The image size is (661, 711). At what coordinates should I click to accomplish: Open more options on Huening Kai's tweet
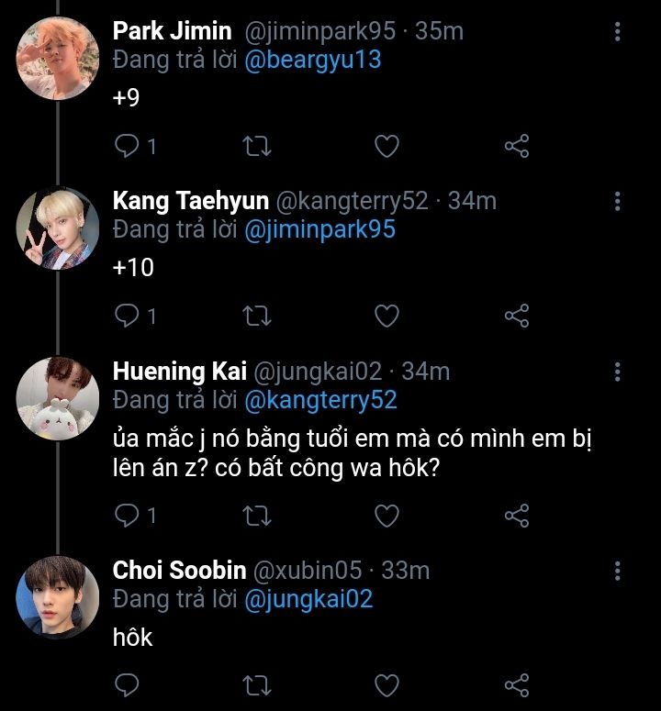click(x=618, y=372)
